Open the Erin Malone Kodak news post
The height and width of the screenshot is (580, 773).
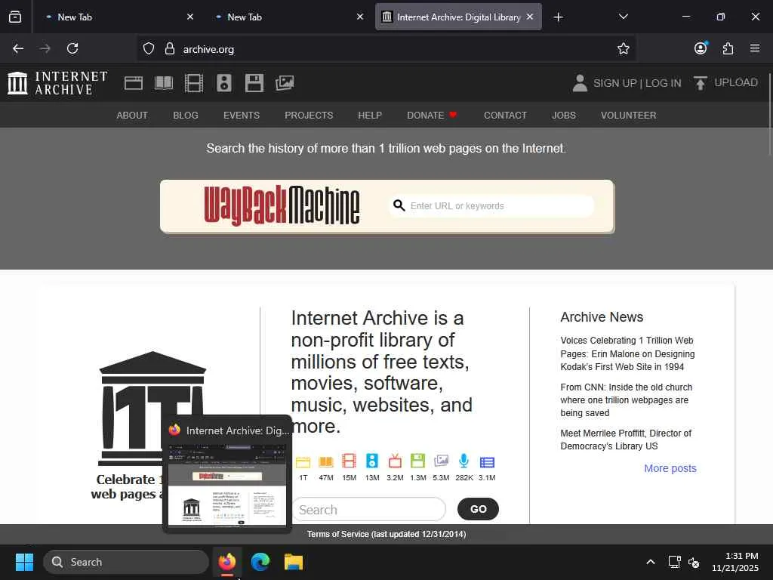(627, 353)
